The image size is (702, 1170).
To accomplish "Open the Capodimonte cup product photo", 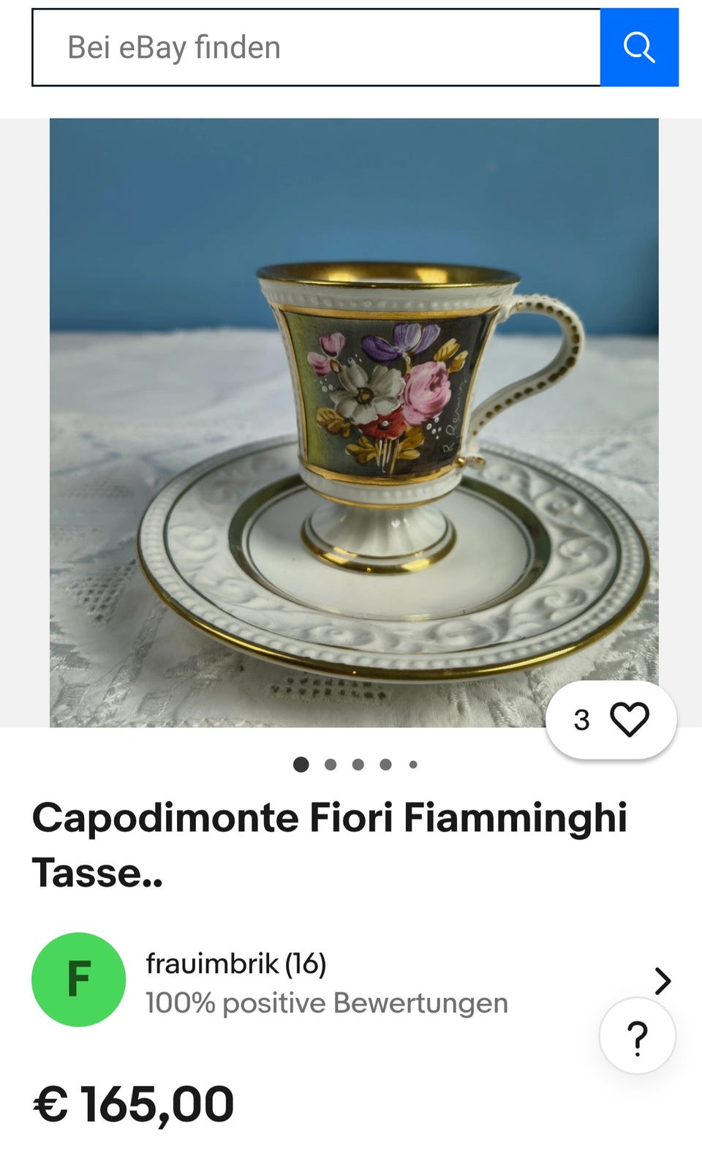I will (354, 423).
